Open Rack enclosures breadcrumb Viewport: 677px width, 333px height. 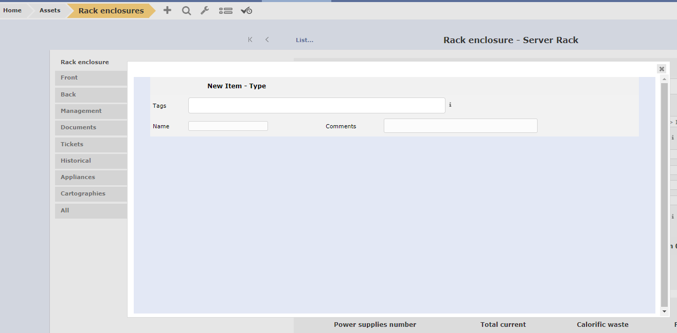[111, 11]
